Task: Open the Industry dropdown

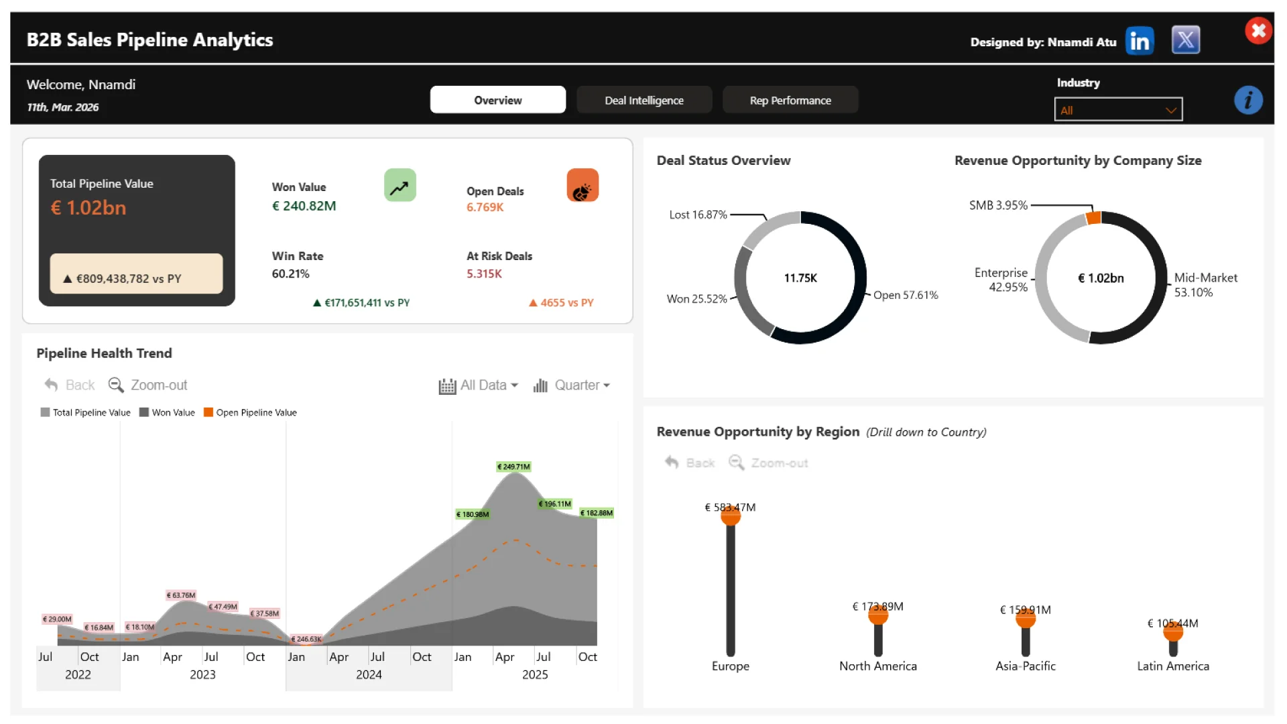Action: pos(1117,110)
